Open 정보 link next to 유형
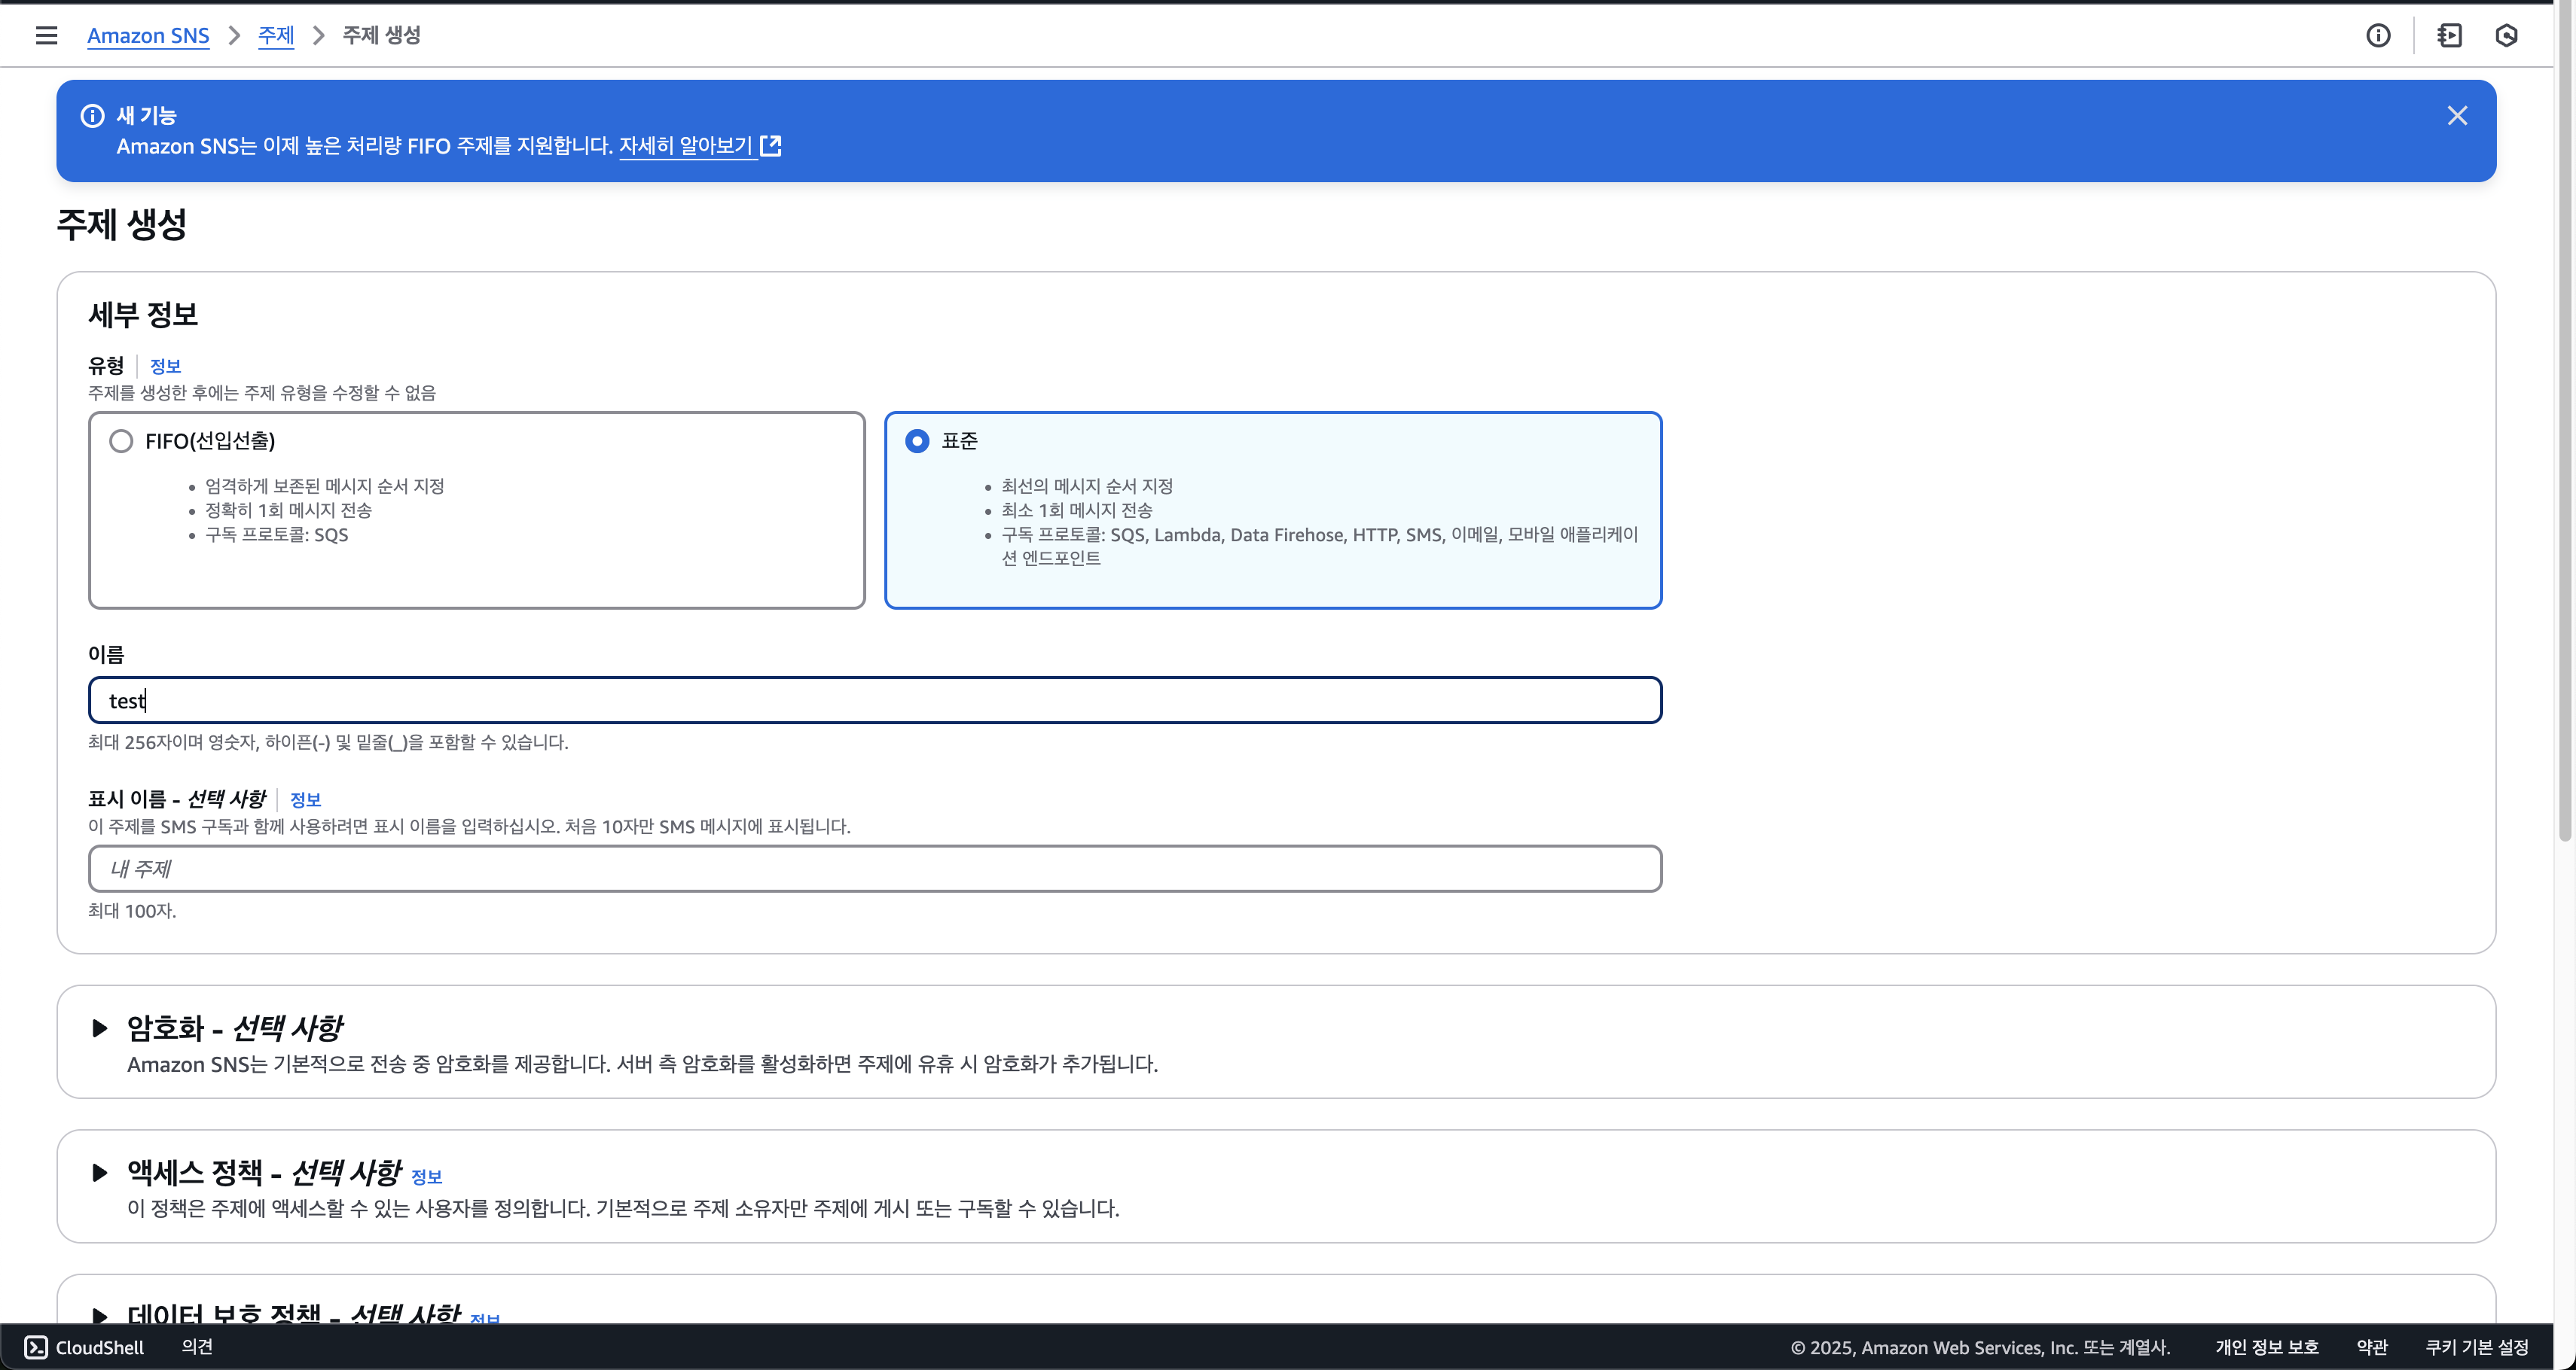This screenshot has width=2576, height=1370. [x=165, y=367]
